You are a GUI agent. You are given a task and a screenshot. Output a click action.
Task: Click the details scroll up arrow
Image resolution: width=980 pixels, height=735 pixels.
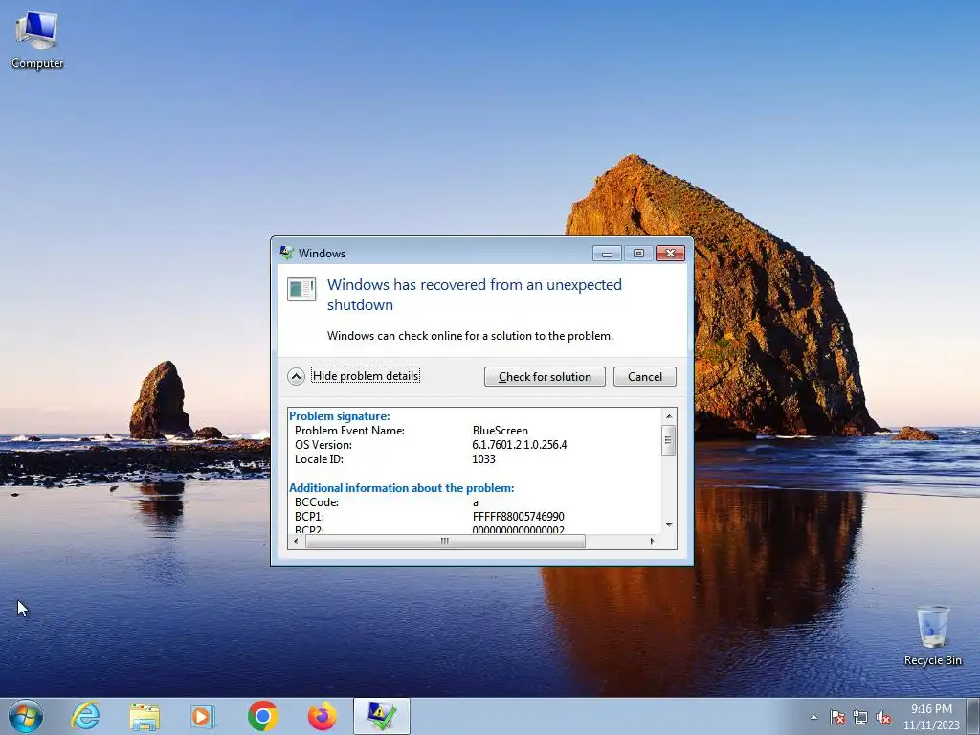(x=668, y=416)
